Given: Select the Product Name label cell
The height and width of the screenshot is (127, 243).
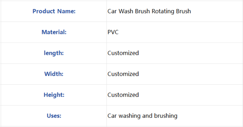Looking at the screenshot, I should pos(54,11).
